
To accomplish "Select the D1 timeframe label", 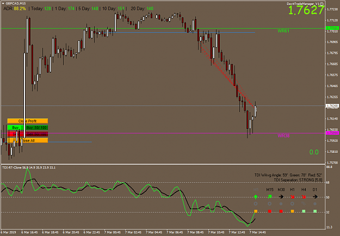I will 315,190.
